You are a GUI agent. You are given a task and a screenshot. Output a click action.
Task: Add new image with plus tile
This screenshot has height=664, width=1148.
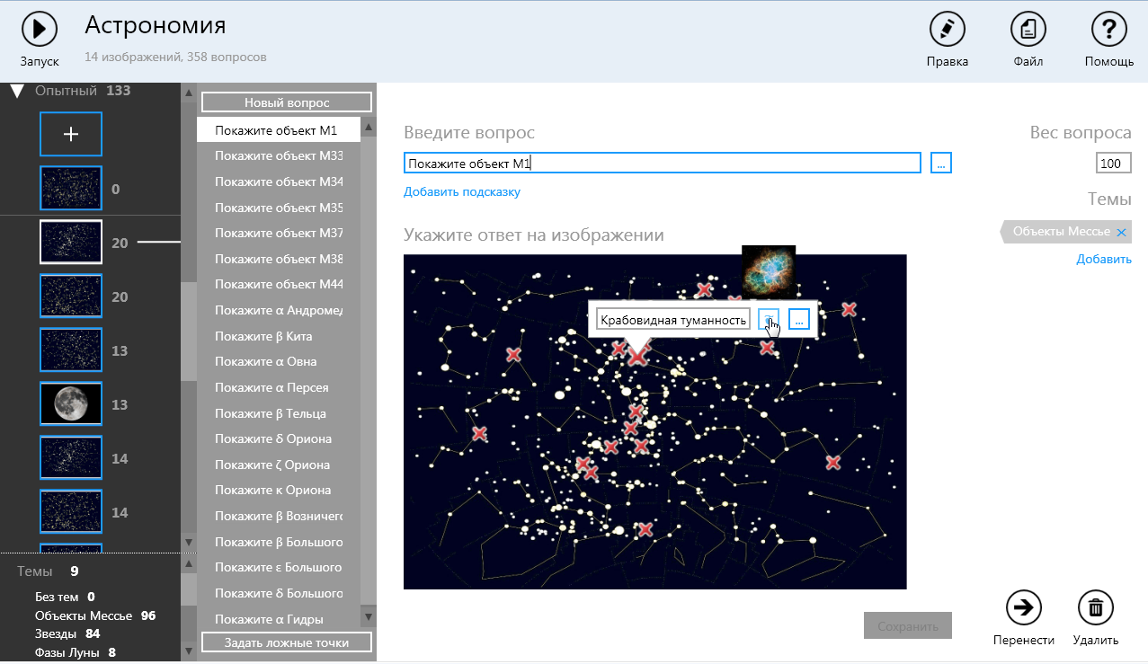(x=71, y=134)
